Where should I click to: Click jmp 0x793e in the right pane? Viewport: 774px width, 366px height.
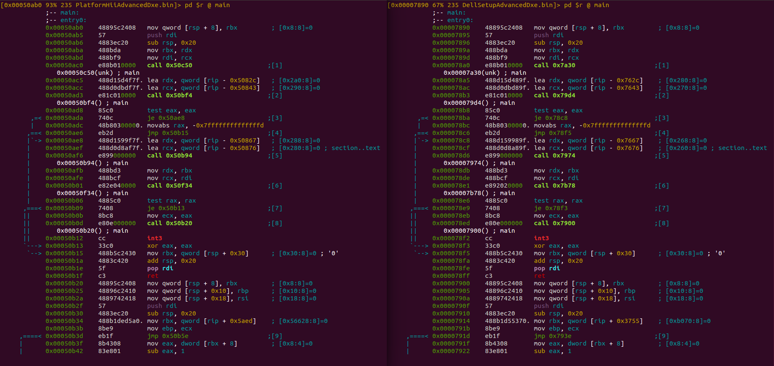553,336
